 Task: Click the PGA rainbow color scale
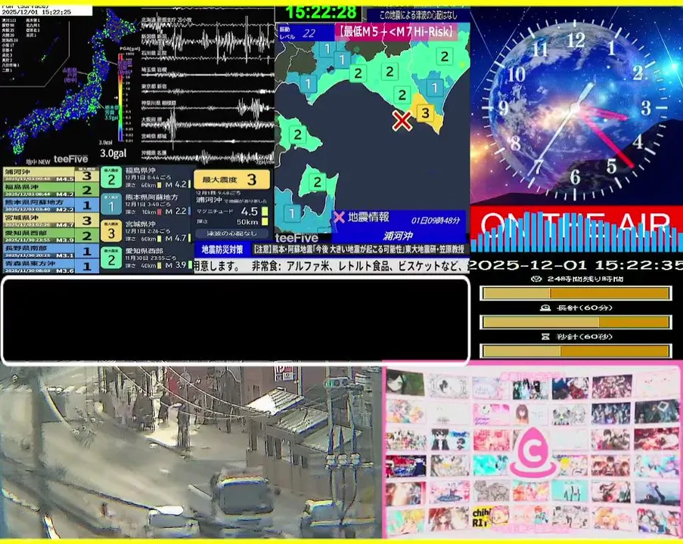click(x=120, y=97)
